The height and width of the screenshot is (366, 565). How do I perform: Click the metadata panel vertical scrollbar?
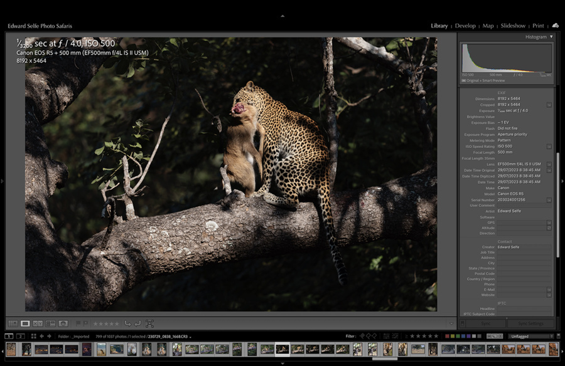pyautogui.click(x=558, y=205)
